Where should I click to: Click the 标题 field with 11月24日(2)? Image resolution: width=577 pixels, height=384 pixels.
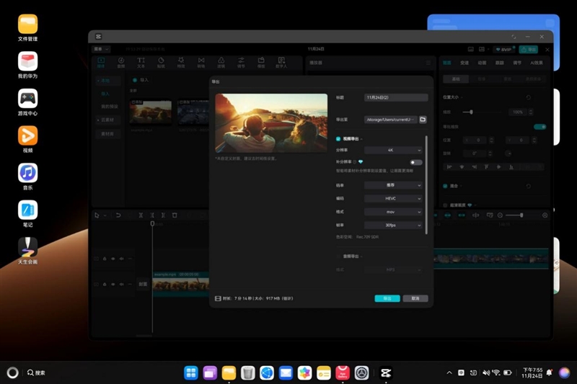(x=396, y=97)
